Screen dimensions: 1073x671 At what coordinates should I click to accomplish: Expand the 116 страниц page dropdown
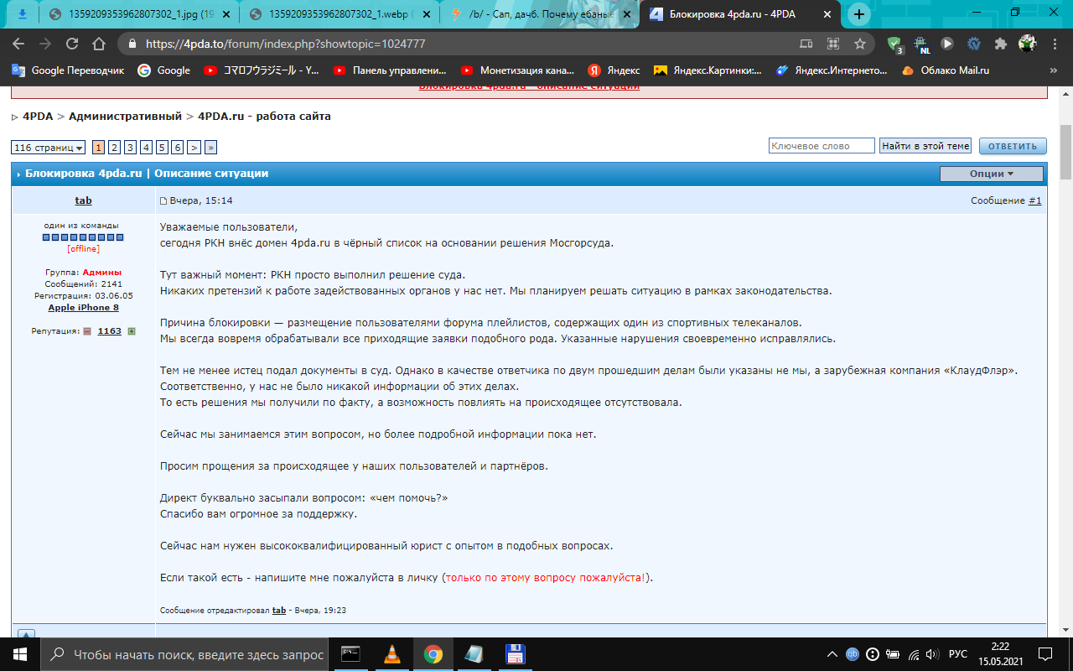(x=49, y=148)
